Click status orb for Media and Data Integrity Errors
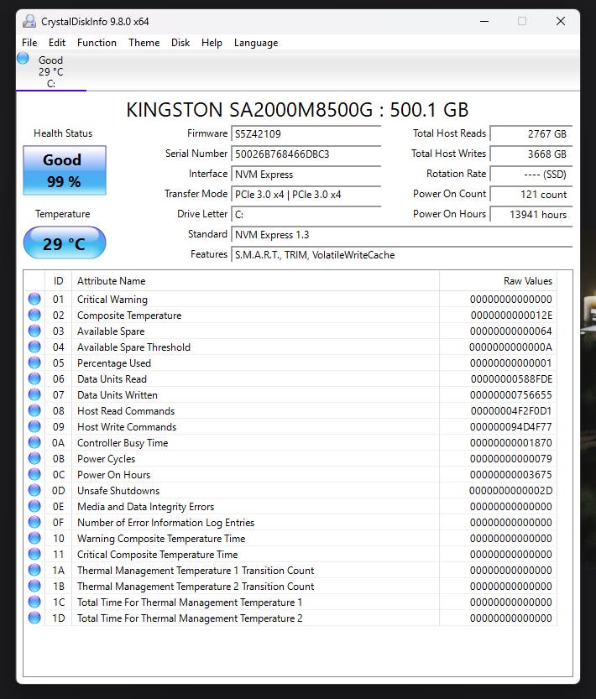The image size is (596, 699). point(34,507)
